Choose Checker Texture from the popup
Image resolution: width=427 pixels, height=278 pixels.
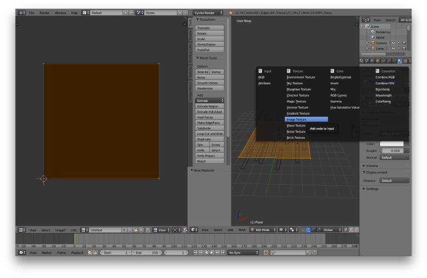click(x=298, y=96)
